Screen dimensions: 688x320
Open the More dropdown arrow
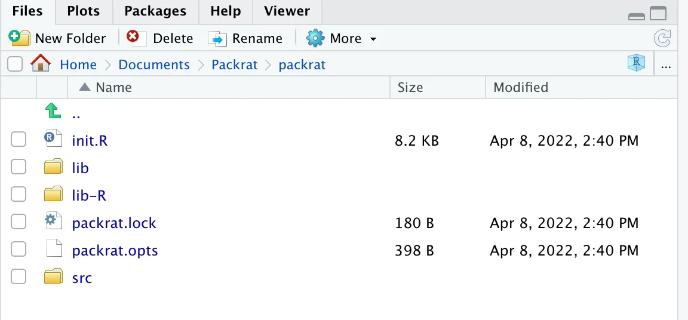pos(373,39)
